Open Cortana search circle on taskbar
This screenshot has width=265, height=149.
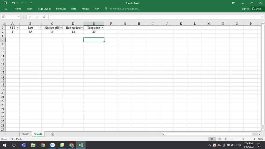tap(14, 145)
